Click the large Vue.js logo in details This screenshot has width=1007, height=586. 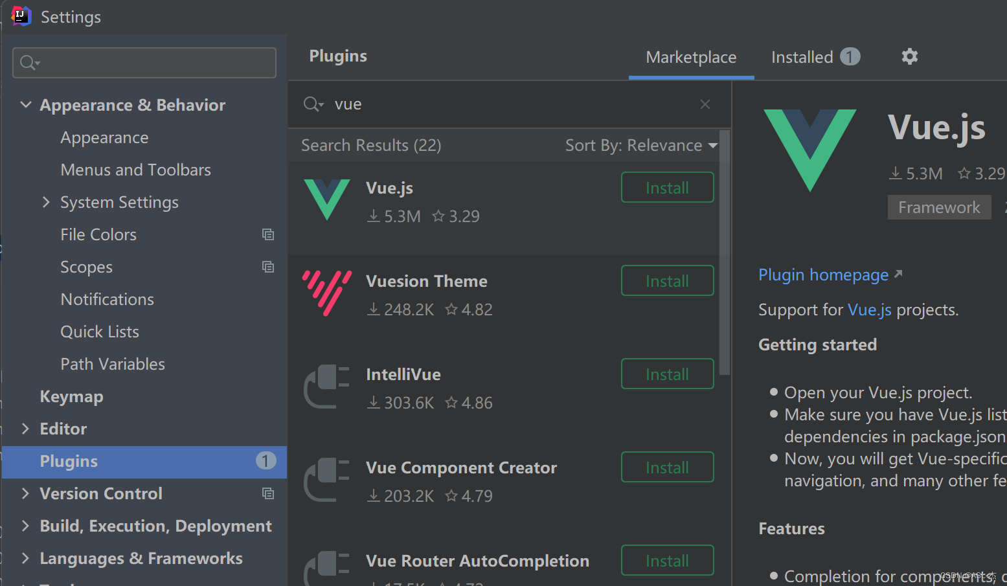810,150
